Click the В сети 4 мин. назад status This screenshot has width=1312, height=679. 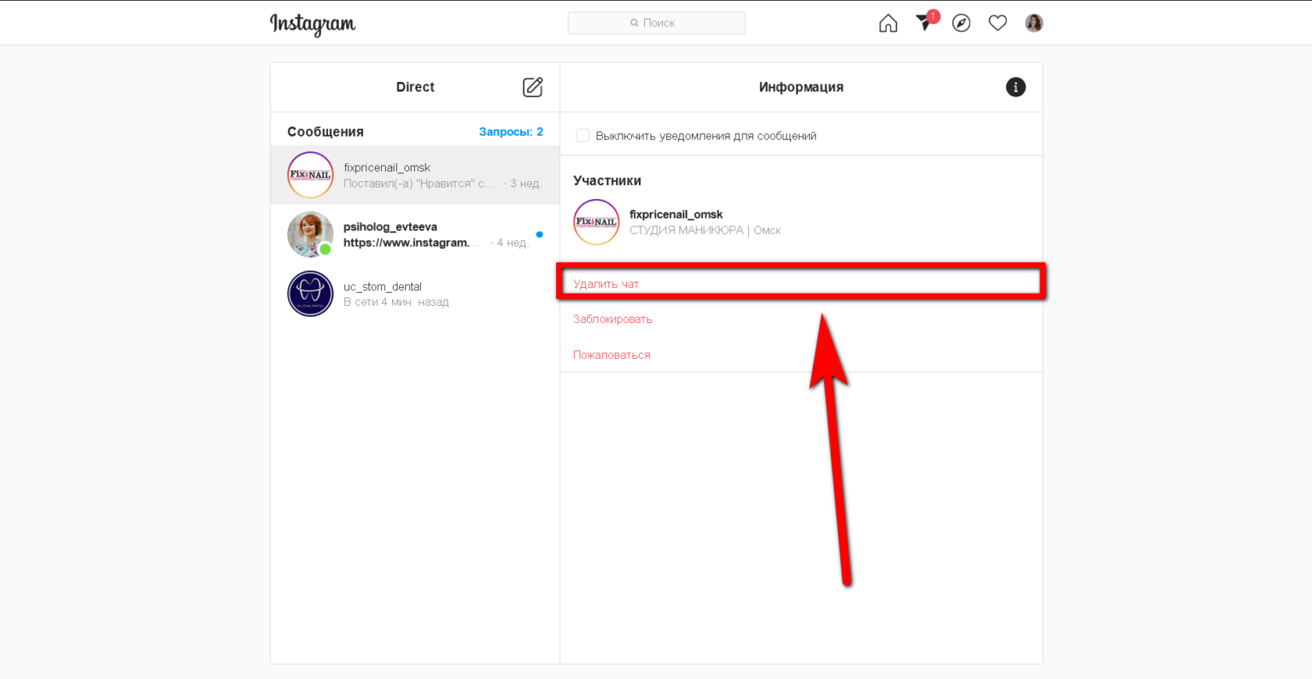(396, 302)
